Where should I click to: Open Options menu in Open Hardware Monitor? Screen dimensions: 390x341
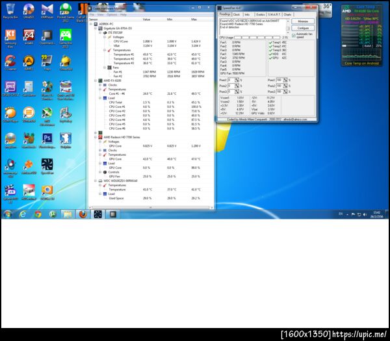[x=112, y=15]
